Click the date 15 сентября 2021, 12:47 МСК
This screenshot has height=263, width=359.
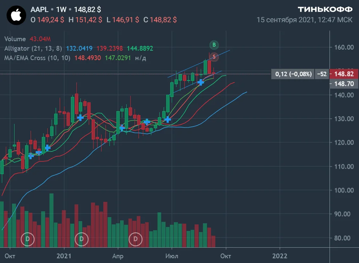click(x=304, y=20)
